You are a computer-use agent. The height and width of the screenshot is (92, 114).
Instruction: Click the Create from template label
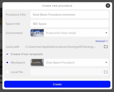tap(27, 54)
